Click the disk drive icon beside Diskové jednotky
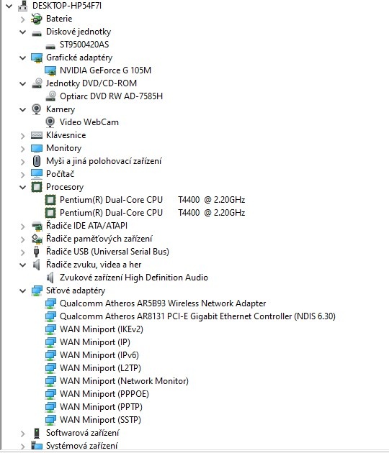This screenshot has height=453, width=389. point(37,34)
